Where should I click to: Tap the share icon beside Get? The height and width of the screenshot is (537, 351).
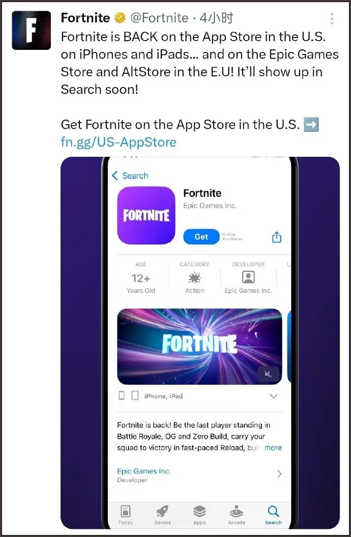click(x=276, y=237)
